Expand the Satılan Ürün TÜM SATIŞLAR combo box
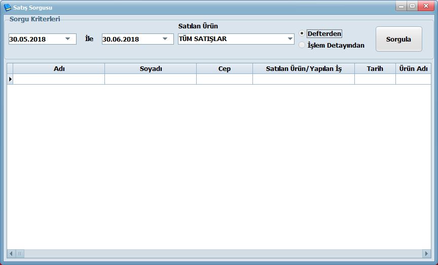This screenshot has height=265, width=438. click(290, 39)
